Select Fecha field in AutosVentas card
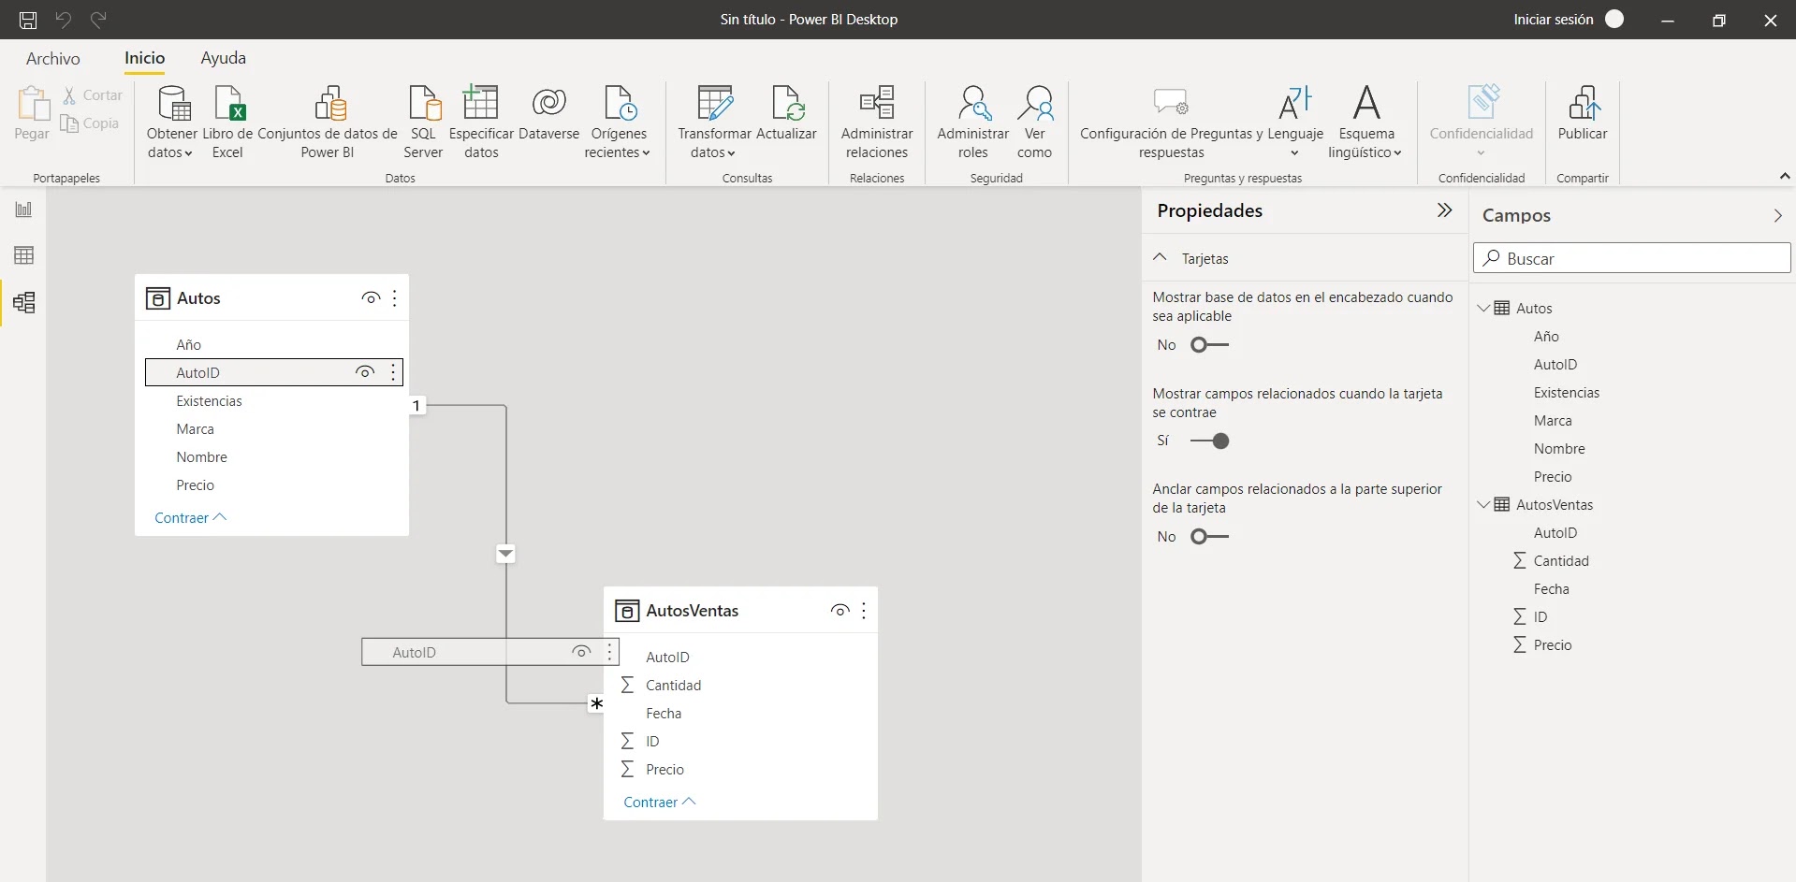 (x=741, y=714)
